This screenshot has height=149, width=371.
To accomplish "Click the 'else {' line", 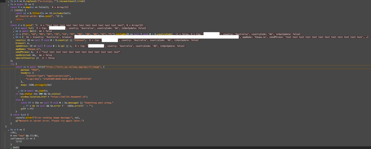I will point(19,99).
